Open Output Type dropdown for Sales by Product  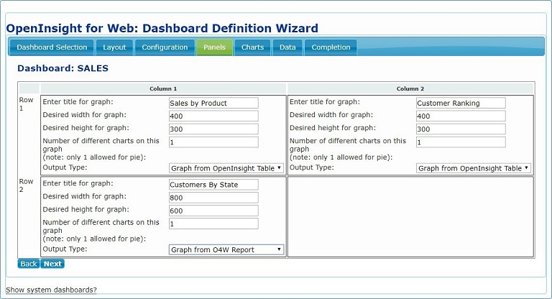[226, 168]
